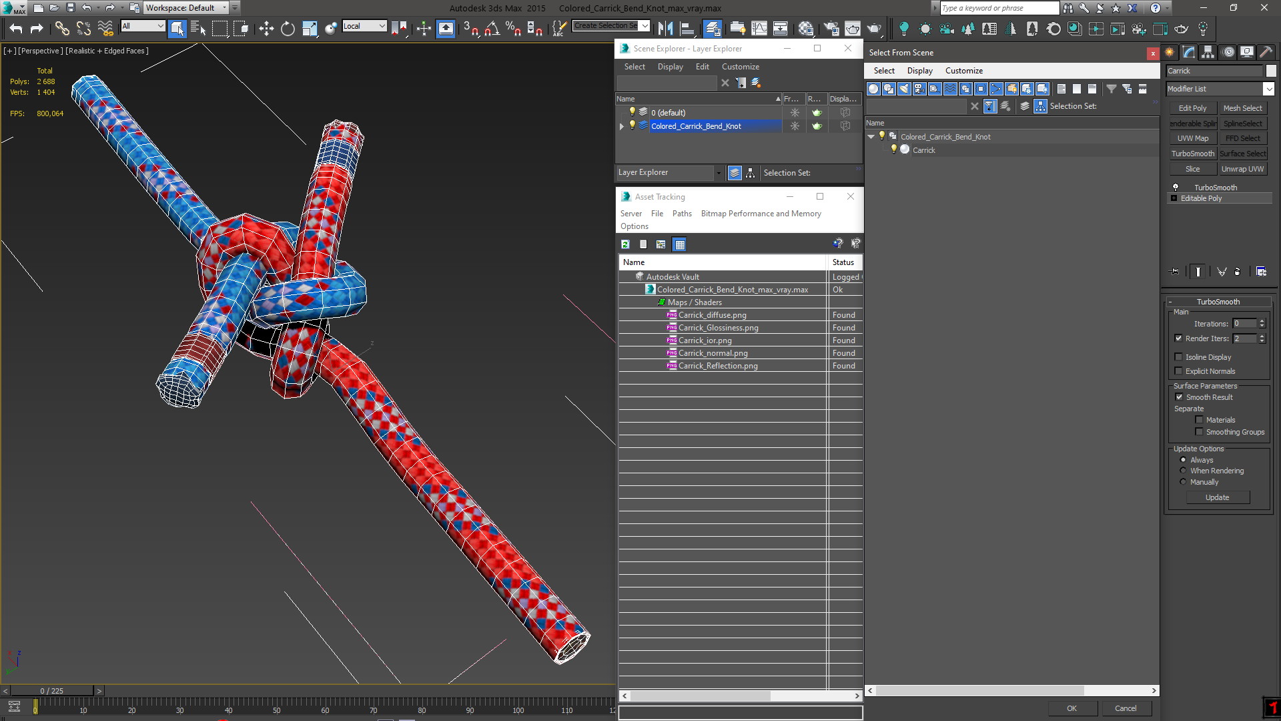Expand Editable Poly in modifier stack
The width and height of the screenshot is (1281, 721).
point(1174,198)
